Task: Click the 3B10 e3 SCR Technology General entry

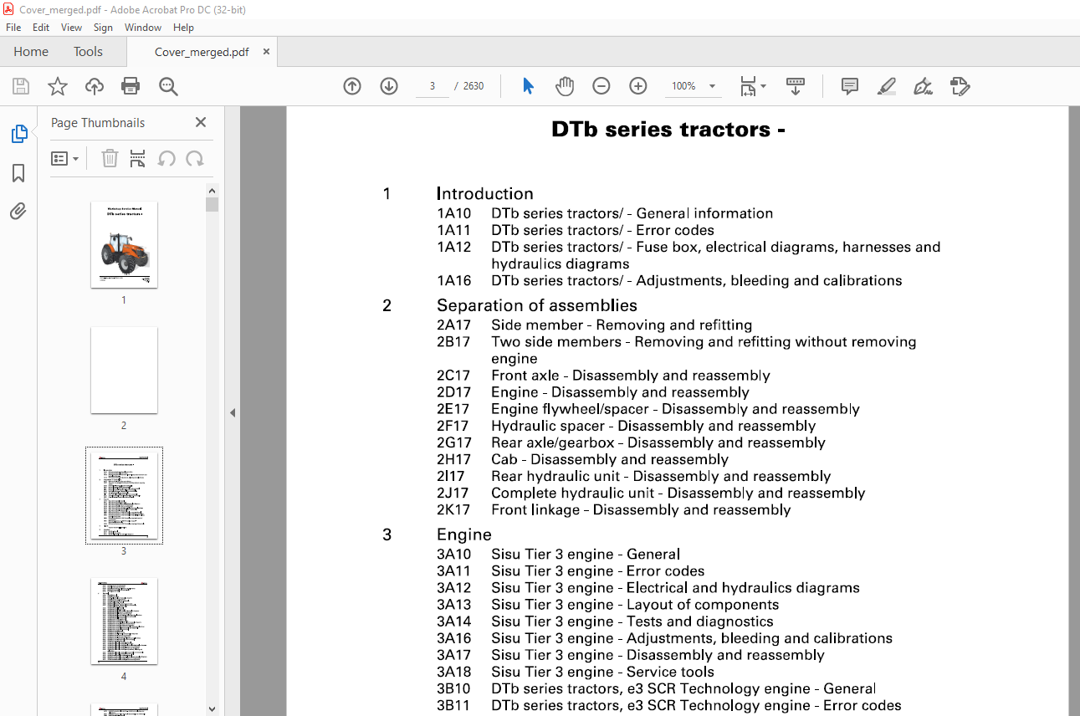Action: (x=657, y=688)
